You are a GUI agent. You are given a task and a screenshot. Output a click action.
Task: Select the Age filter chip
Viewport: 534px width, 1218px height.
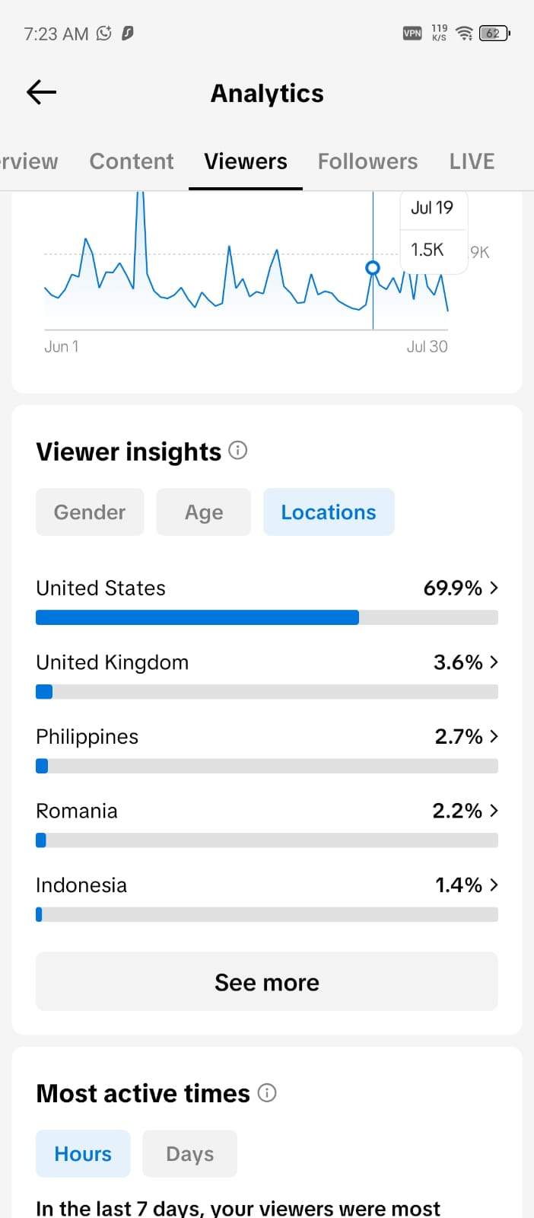pos(204,512)
